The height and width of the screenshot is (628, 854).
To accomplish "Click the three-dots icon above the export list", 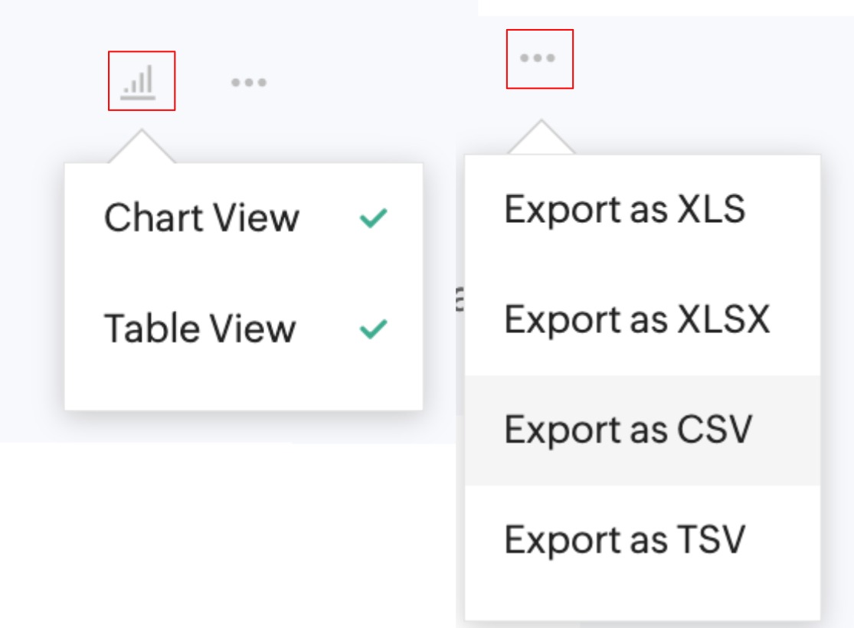I will click(538, 58).
